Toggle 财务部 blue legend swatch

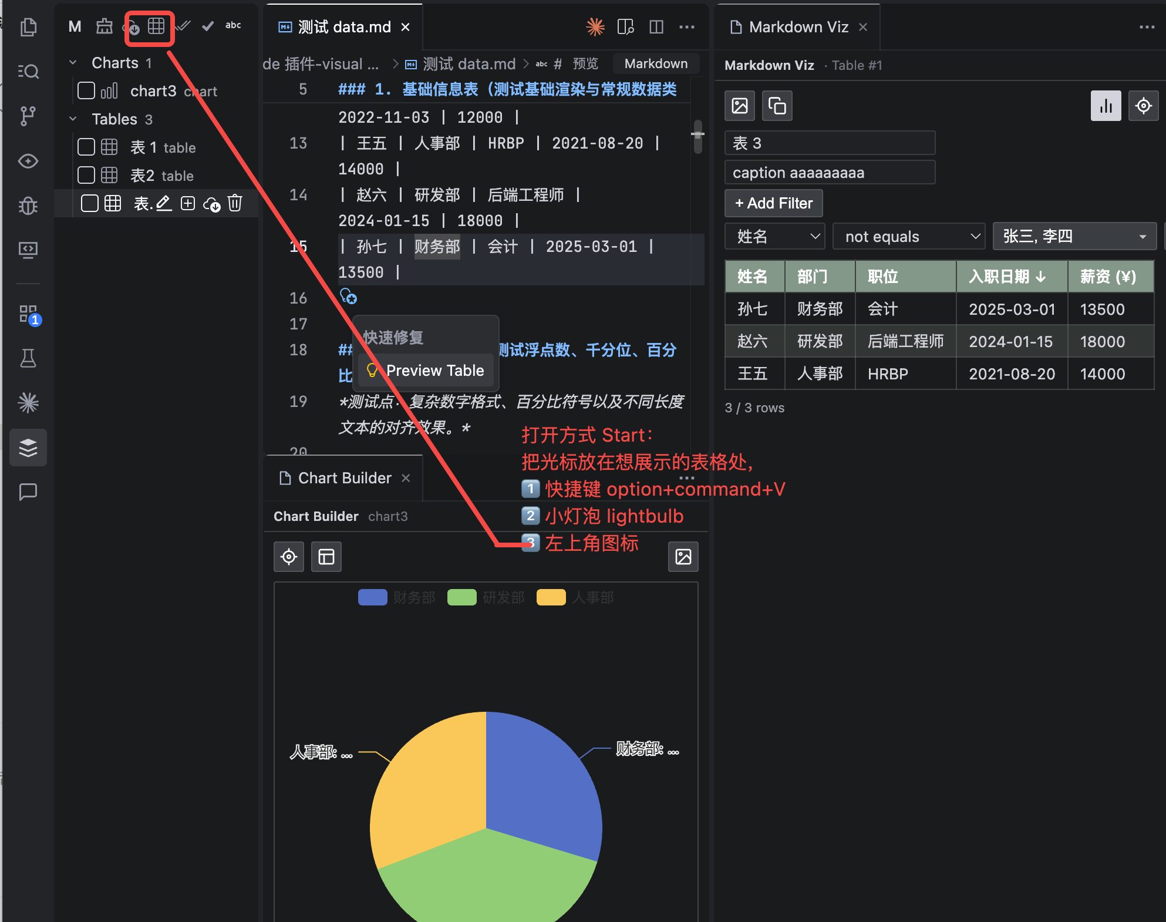click(x=373, y=597)
